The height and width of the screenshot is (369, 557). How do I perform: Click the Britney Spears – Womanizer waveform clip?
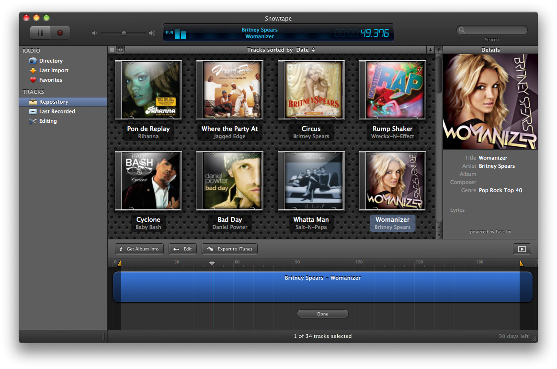coord(322,287)
